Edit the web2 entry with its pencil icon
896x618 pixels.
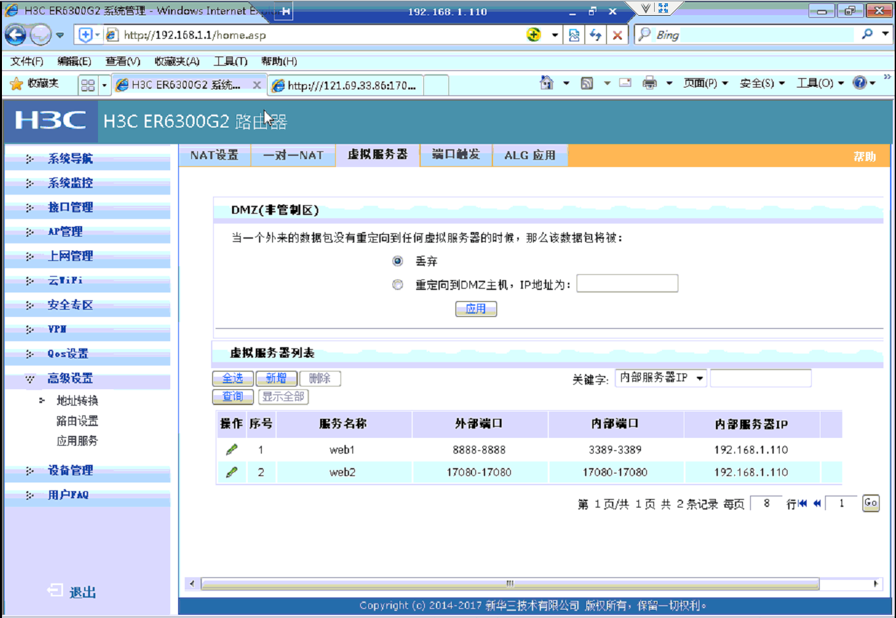coord(231,472)
